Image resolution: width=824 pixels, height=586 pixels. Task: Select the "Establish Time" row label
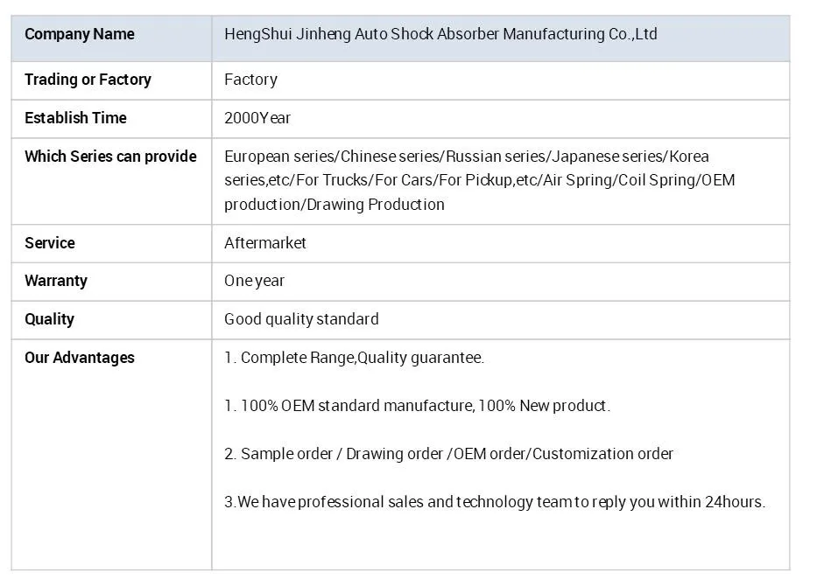75,118
